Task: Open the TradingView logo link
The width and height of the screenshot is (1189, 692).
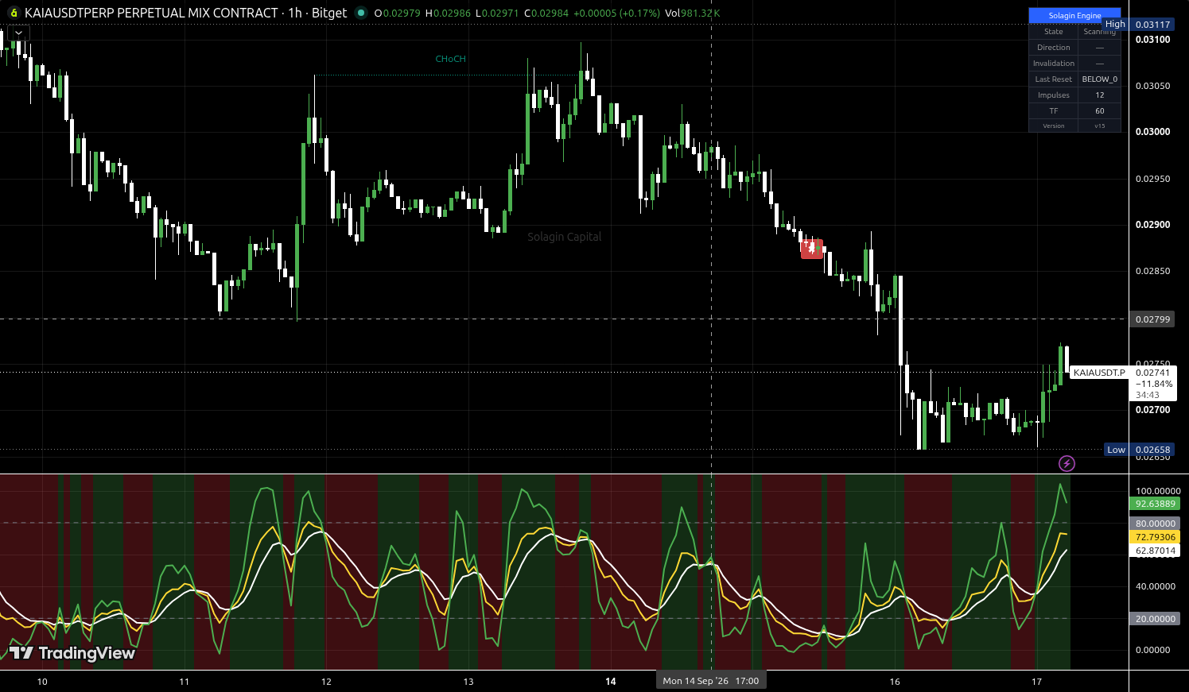Action: click(72, 653)
